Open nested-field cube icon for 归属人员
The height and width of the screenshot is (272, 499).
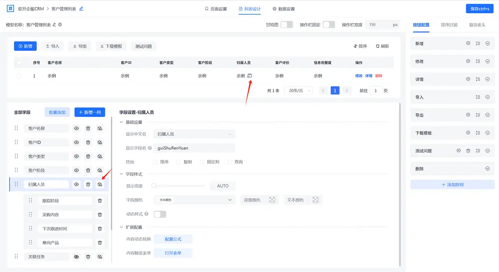click(x=100, y=185)
